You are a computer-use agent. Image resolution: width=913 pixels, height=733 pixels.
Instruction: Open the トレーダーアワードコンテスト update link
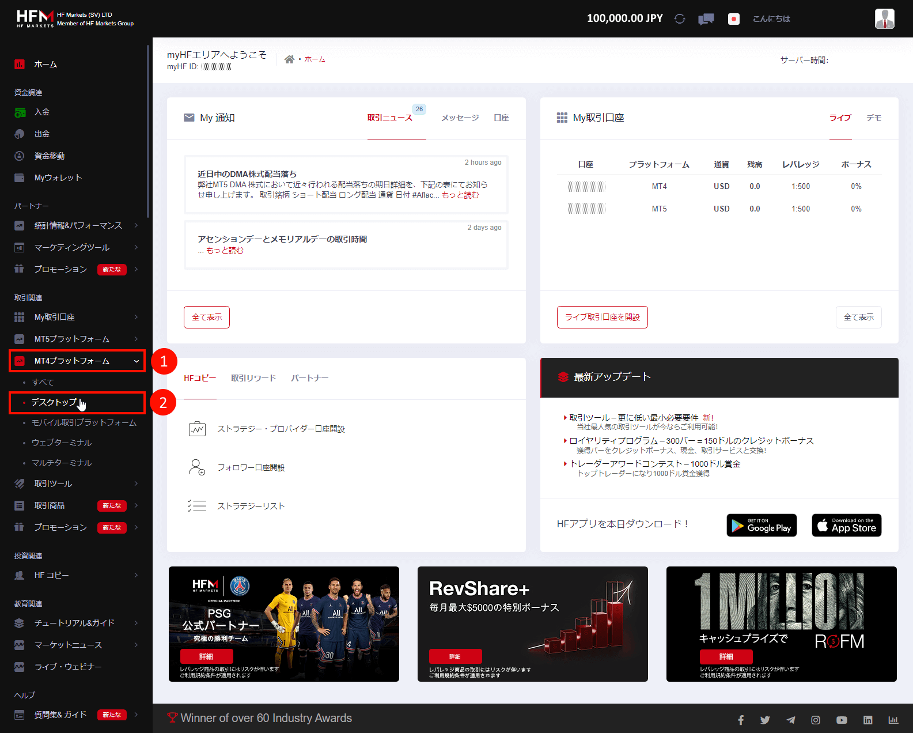[655, 464]
